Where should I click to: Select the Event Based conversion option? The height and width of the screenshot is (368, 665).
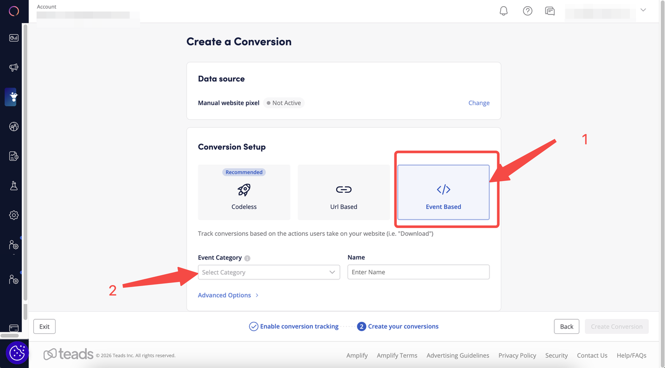coord(443,192)
